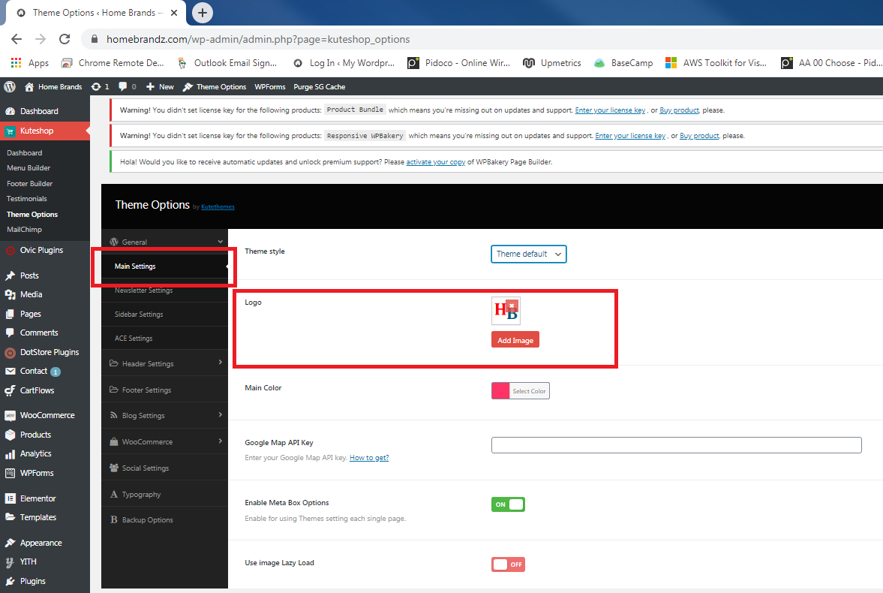
Task: Reload the page with refresh icon
Action: click(65, 39)
